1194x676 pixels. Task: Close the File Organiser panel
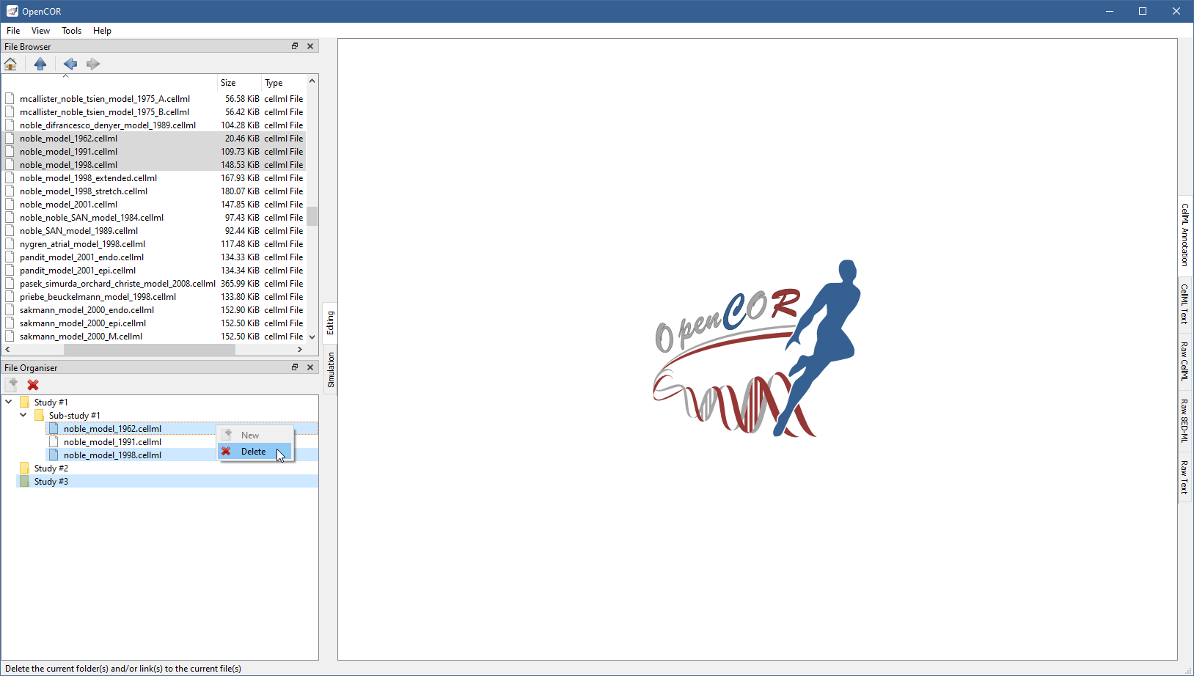[310, 367]
